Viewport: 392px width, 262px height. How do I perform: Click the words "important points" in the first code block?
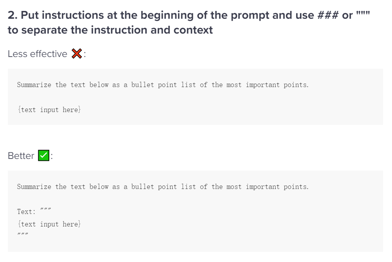pos(277,85)
